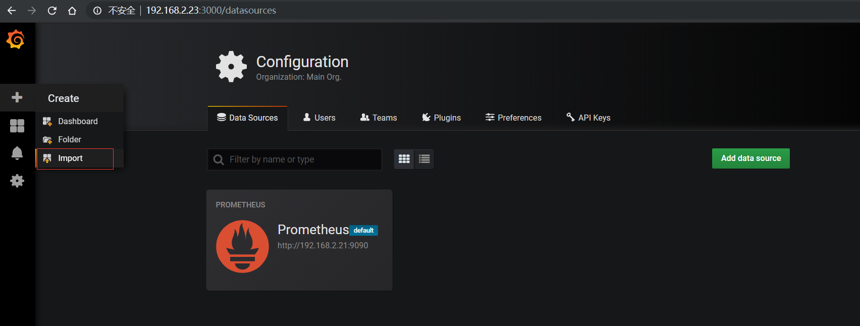The image size is (860, 326).
Task: Focus the Filter by name or type field
Action: 294,159
